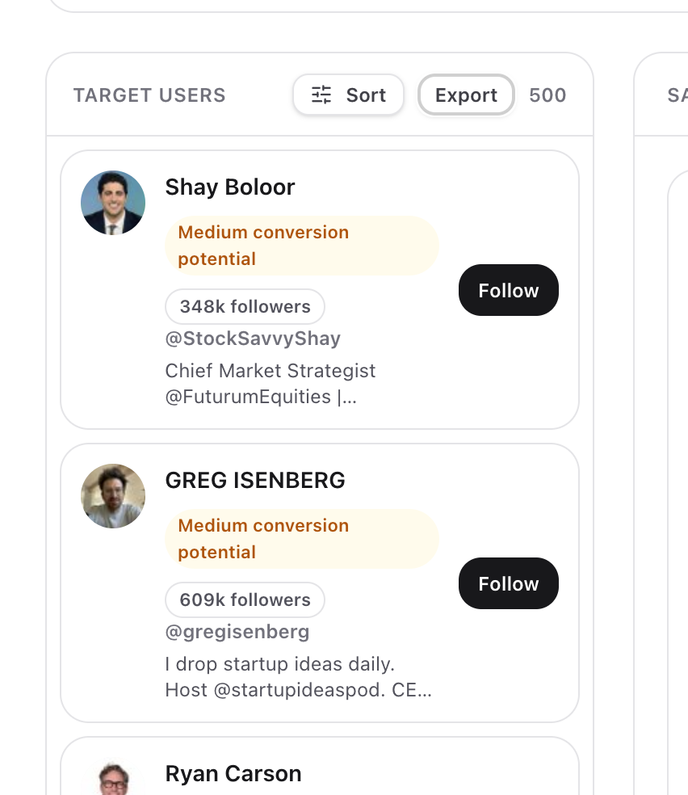Export the target users list
The width and height of the screenshot is (688, 795).
coord(466,95)
